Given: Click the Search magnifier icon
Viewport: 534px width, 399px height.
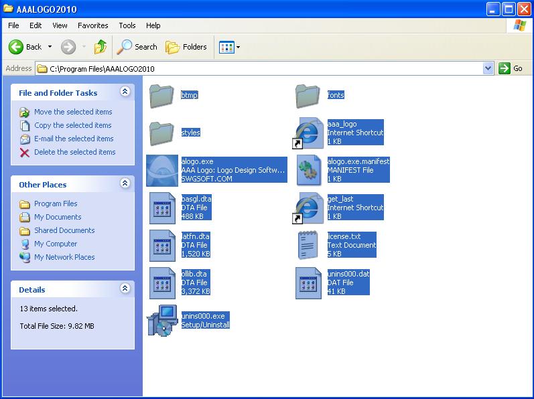Looking at the screenshot, I should (x=124, y=47).
